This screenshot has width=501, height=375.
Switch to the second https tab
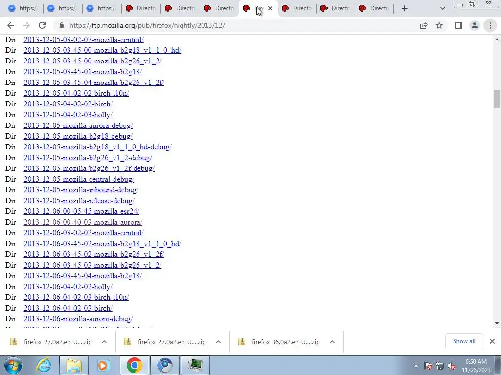(x=62, y=8)
